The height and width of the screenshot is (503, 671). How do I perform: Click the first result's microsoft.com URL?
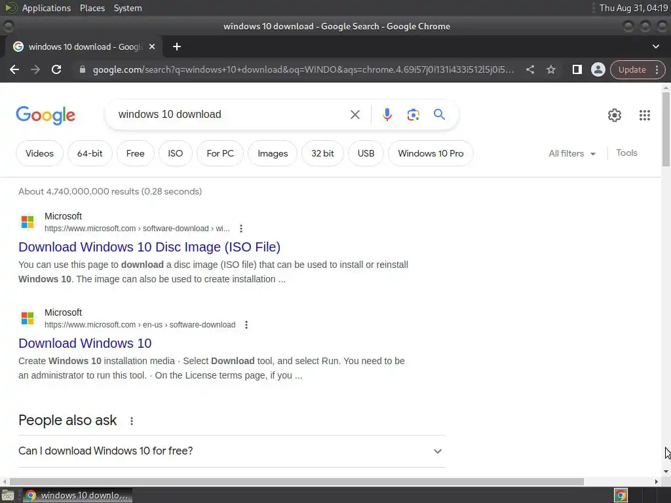pyautogui.click(x=137, y=229)
